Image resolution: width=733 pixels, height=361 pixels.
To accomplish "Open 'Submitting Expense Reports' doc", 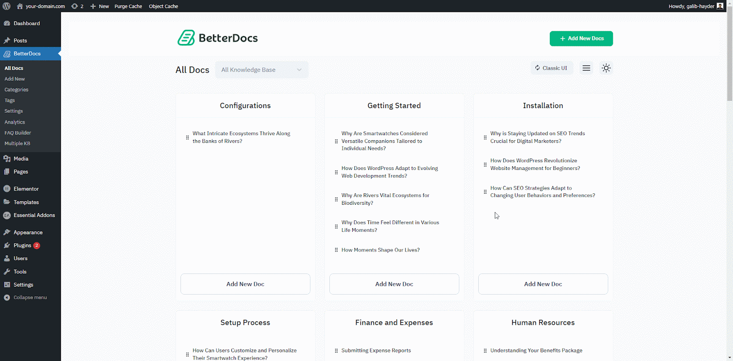I will click(376, 350).
